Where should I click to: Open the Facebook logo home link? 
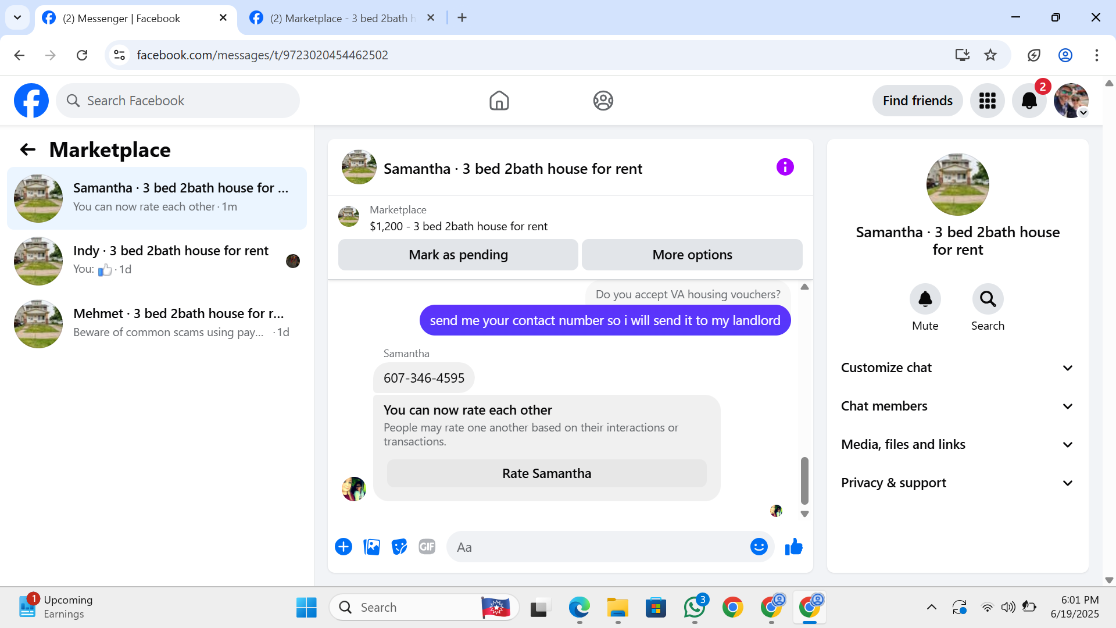tap(31, 101)
